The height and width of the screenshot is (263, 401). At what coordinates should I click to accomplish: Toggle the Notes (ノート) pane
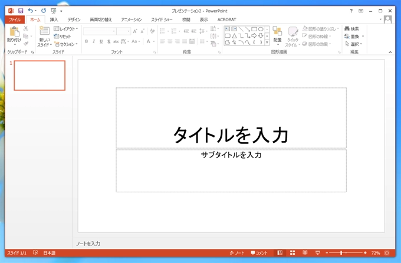pyautogui.click(x=236, y=253)
